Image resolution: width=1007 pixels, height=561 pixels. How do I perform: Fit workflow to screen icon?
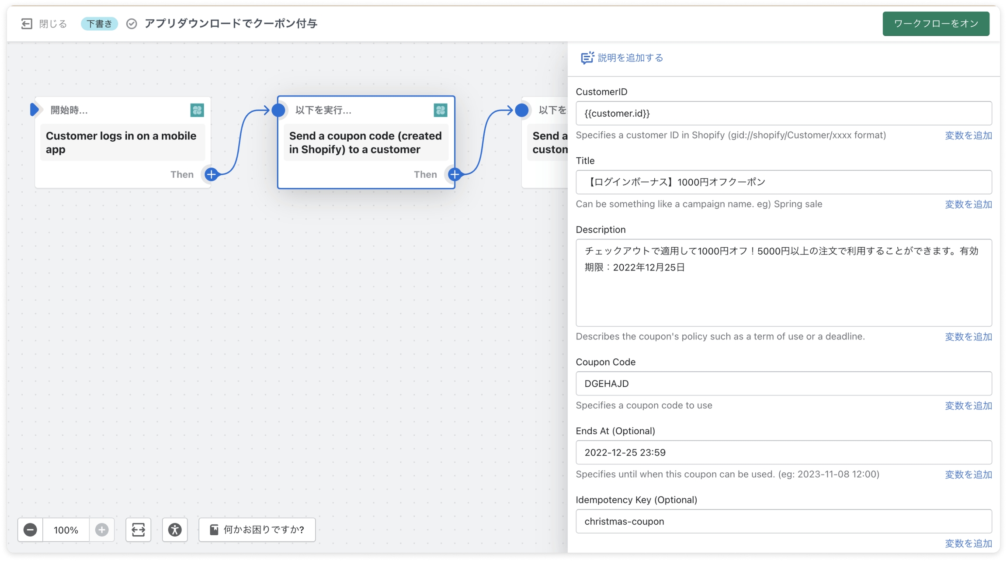tap(138, 530)
